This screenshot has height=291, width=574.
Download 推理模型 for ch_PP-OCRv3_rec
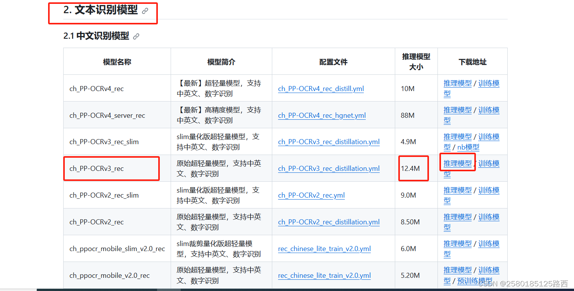(x=458, y=164)
